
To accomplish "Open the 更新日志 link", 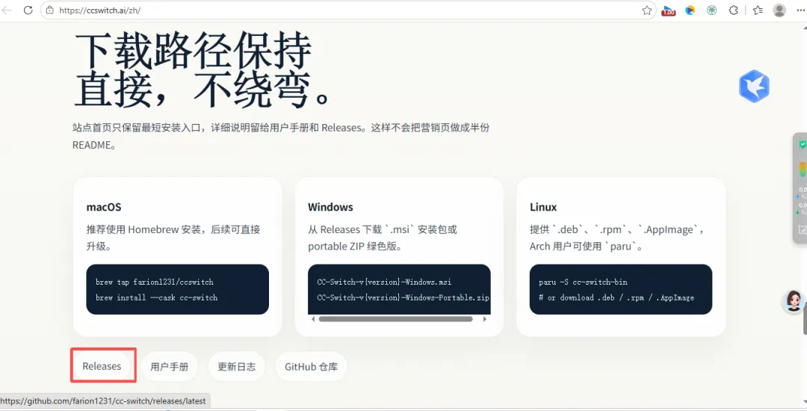I will [236, 366].
